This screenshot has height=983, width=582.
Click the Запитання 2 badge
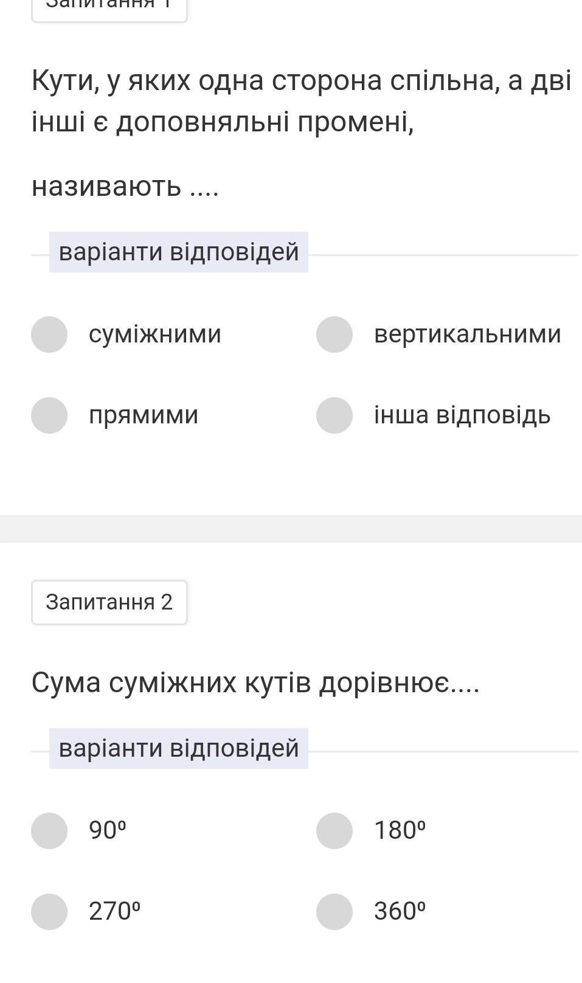coord(109,602)
